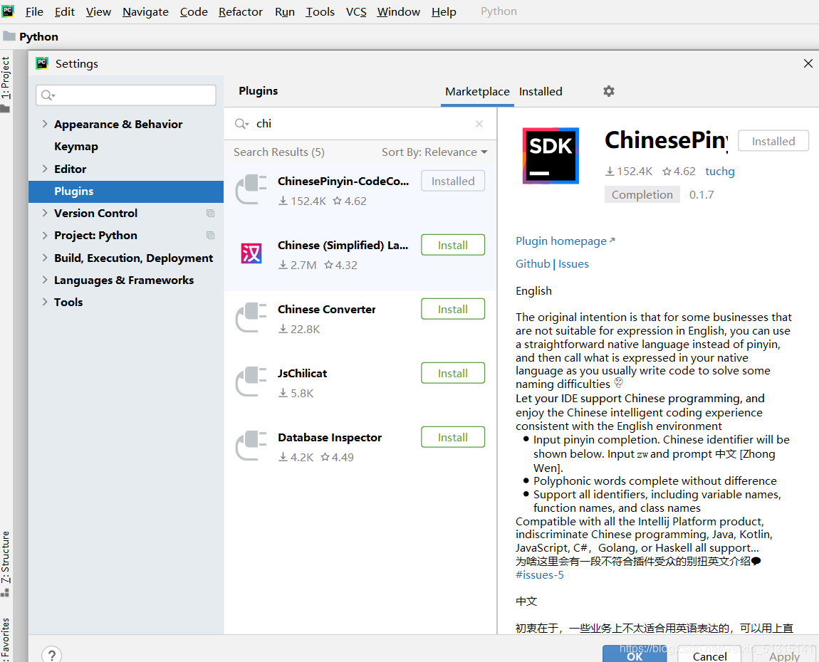Expand Build, Execution, Deployment group
The height and width of the screenshot is (662, 819).
coord(45,258)
